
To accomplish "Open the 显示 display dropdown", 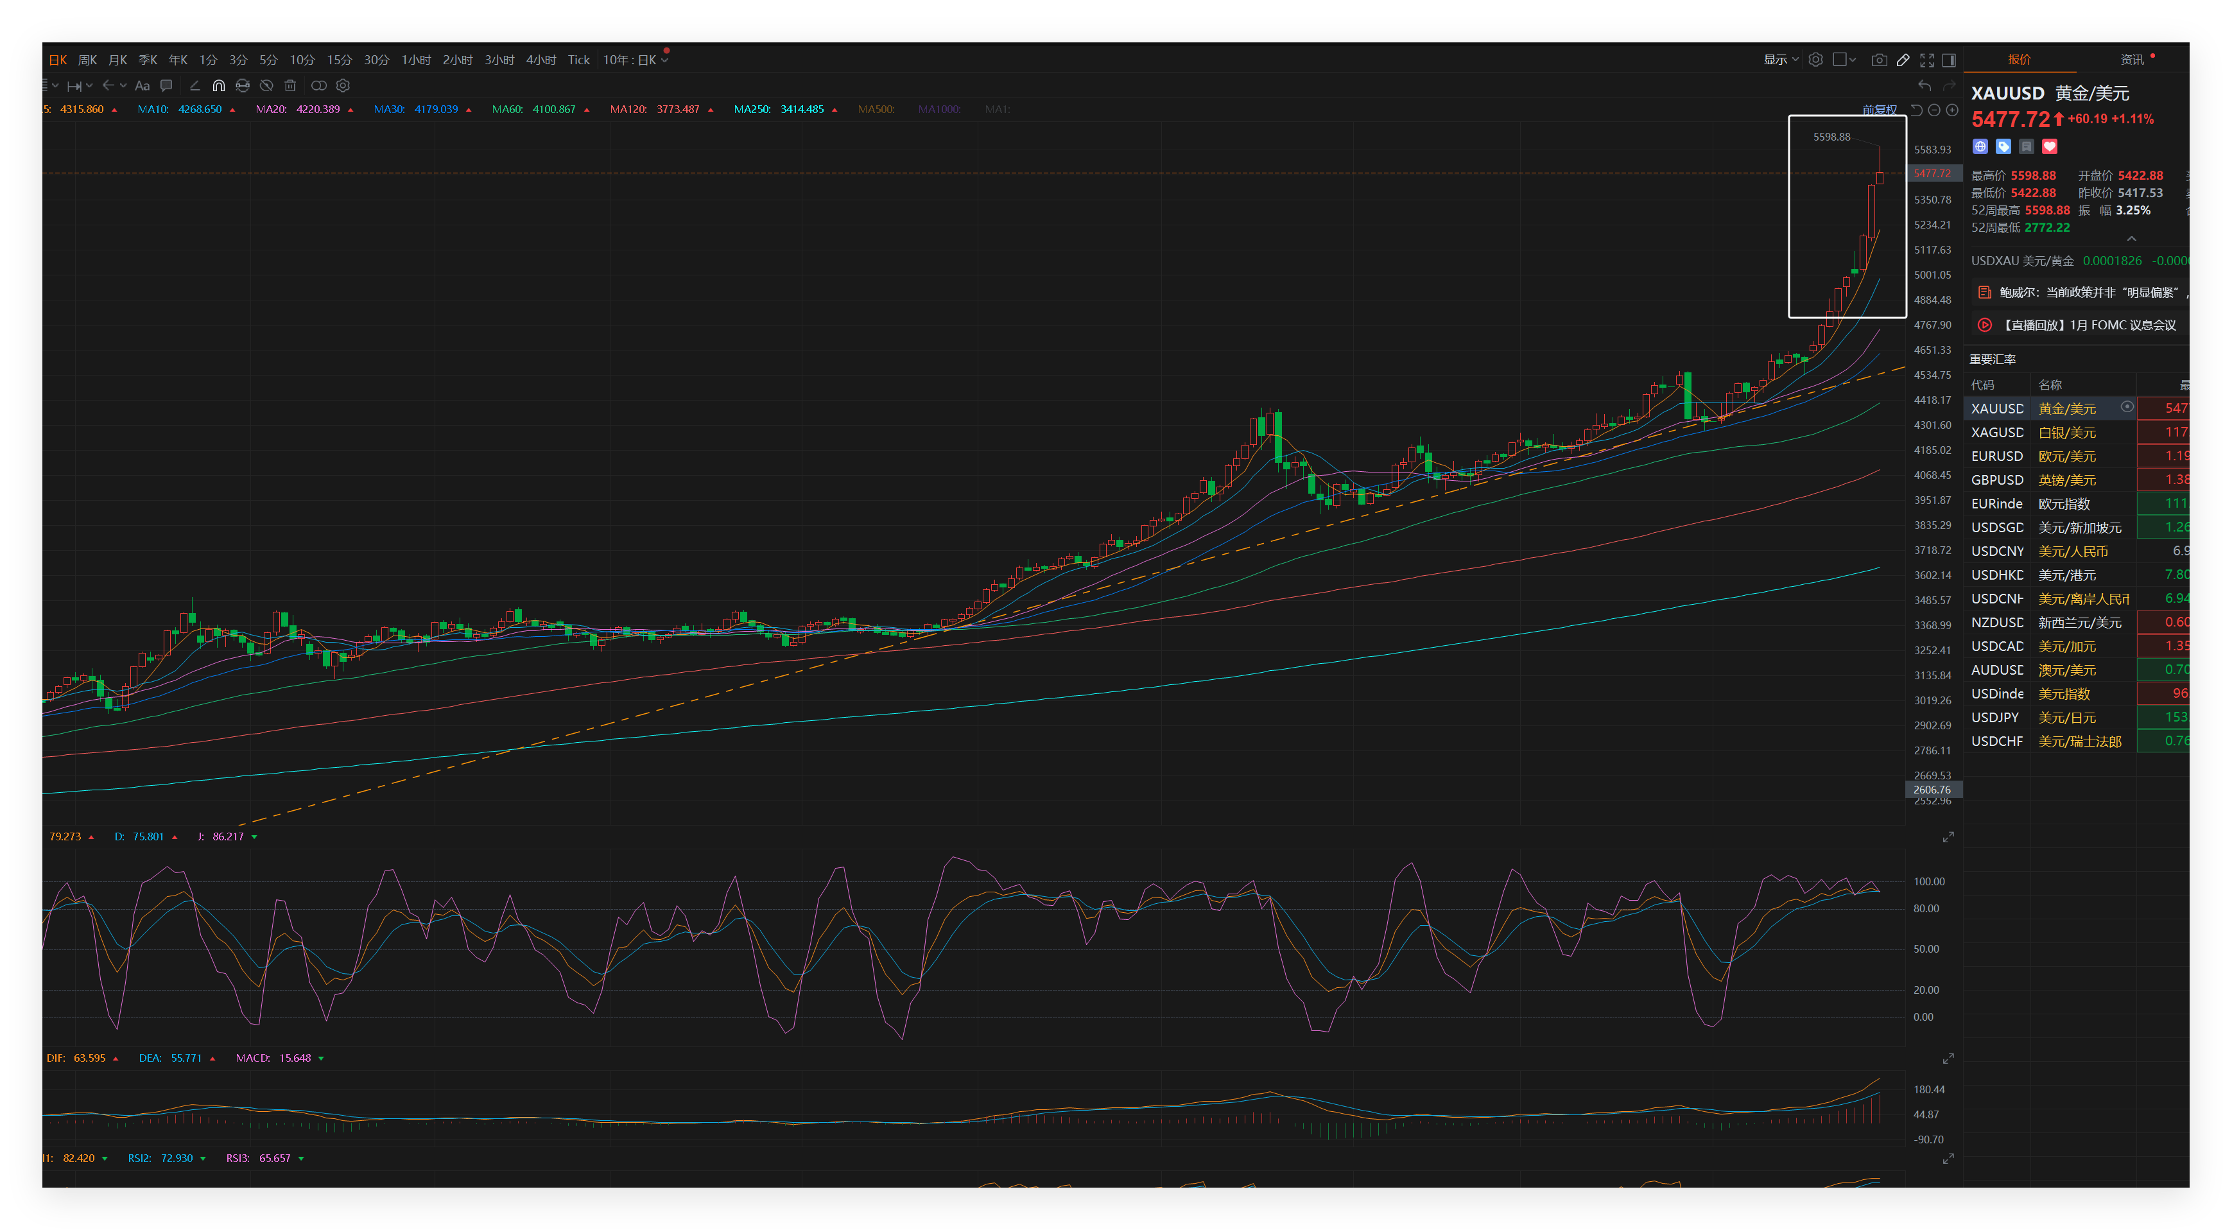I will coord(1781,60).
